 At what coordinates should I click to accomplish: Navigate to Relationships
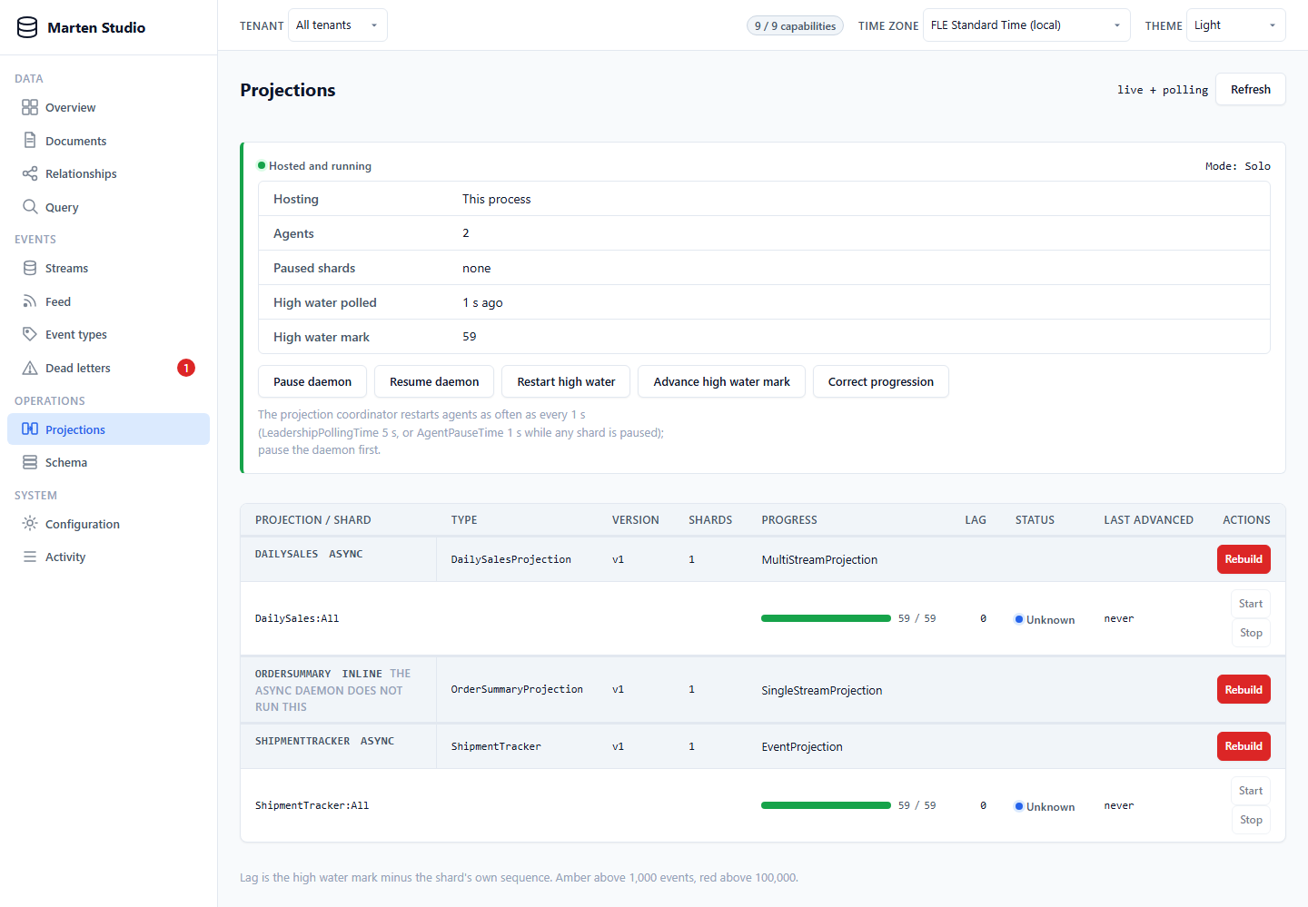point(108,173)
